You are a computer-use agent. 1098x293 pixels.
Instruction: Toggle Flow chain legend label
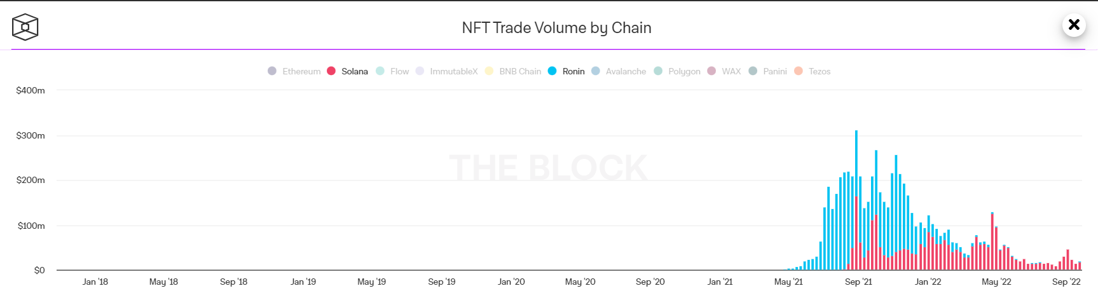[399, 71]
